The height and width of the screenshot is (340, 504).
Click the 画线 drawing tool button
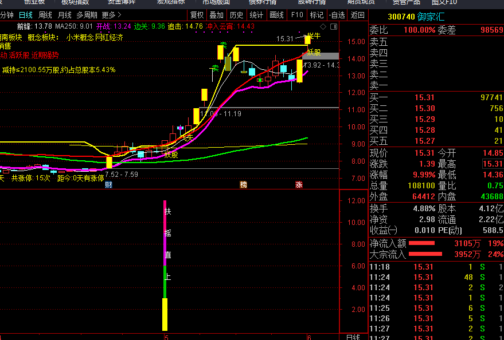tap(276, 15)
